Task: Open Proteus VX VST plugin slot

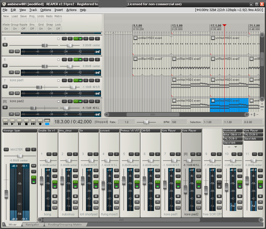Action: click(130, 131)
